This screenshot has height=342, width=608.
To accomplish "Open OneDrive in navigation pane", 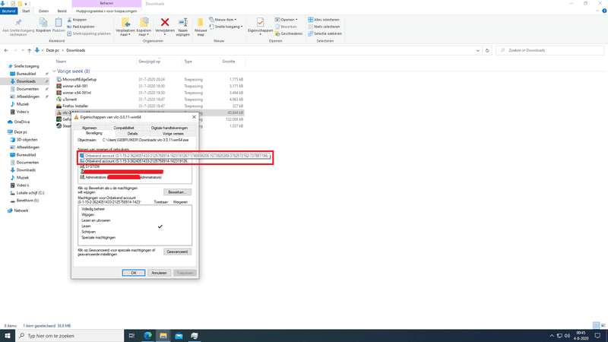I will point(22,122).
